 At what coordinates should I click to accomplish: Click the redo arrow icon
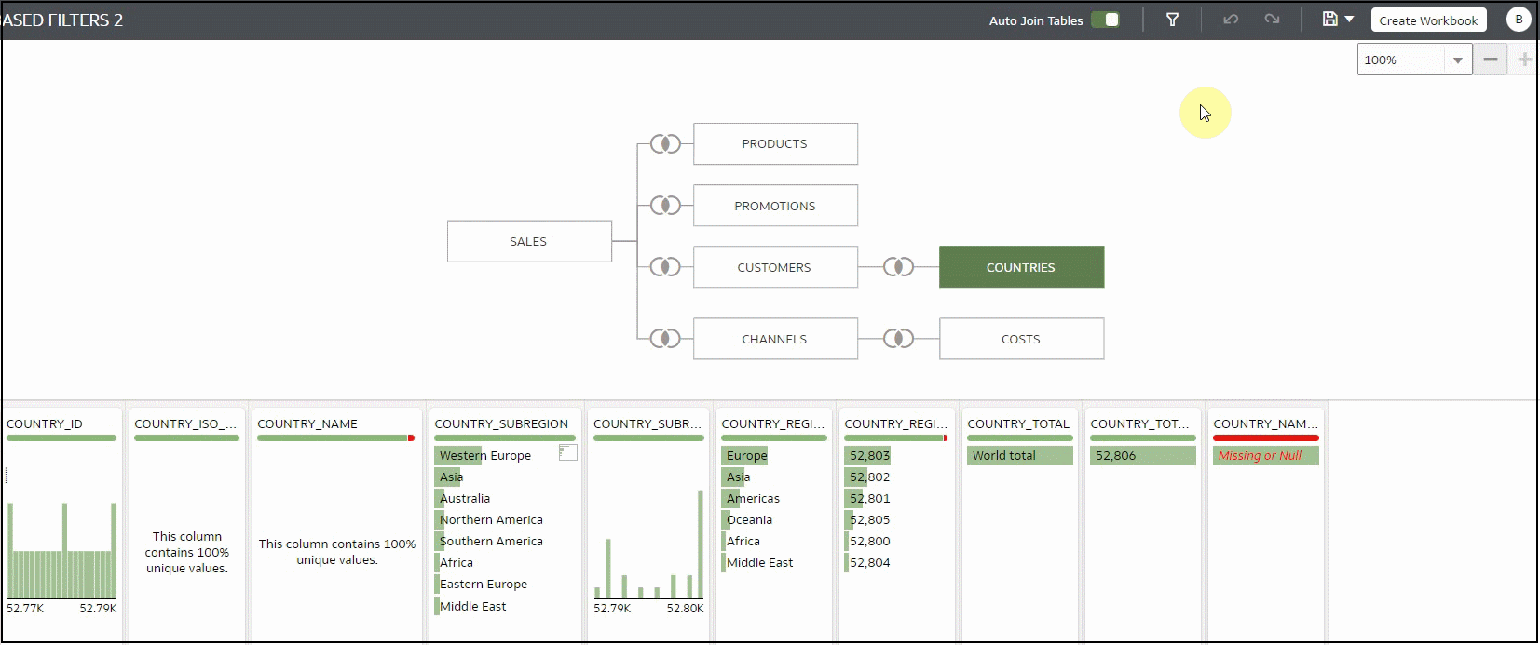pyautogui.click(x=1272, y=20)
